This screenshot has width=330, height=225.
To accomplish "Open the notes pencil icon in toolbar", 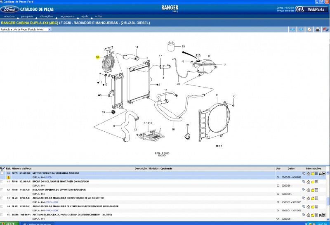I will click(309, 29).
